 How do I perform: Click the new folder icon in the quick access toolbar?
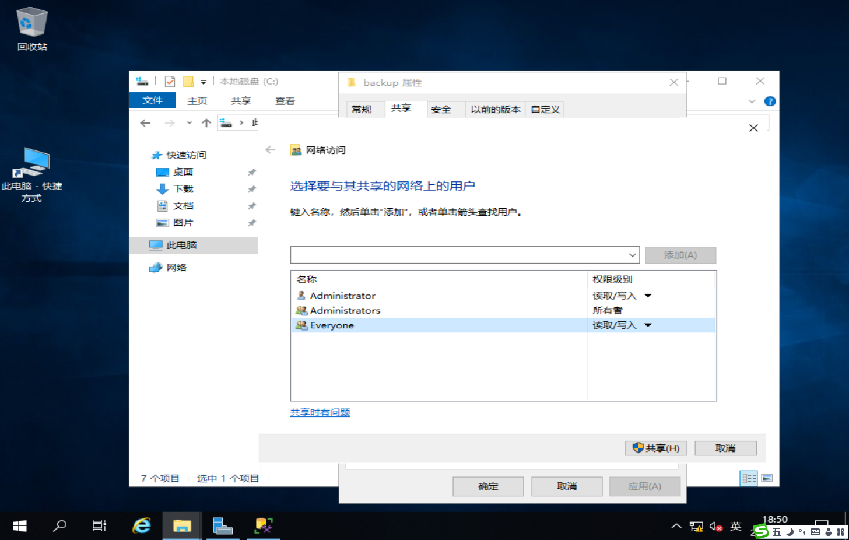pyautogui.click(x=187, y=82)
